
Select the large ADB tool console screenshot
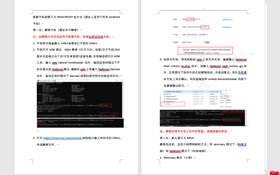[80, 99]
